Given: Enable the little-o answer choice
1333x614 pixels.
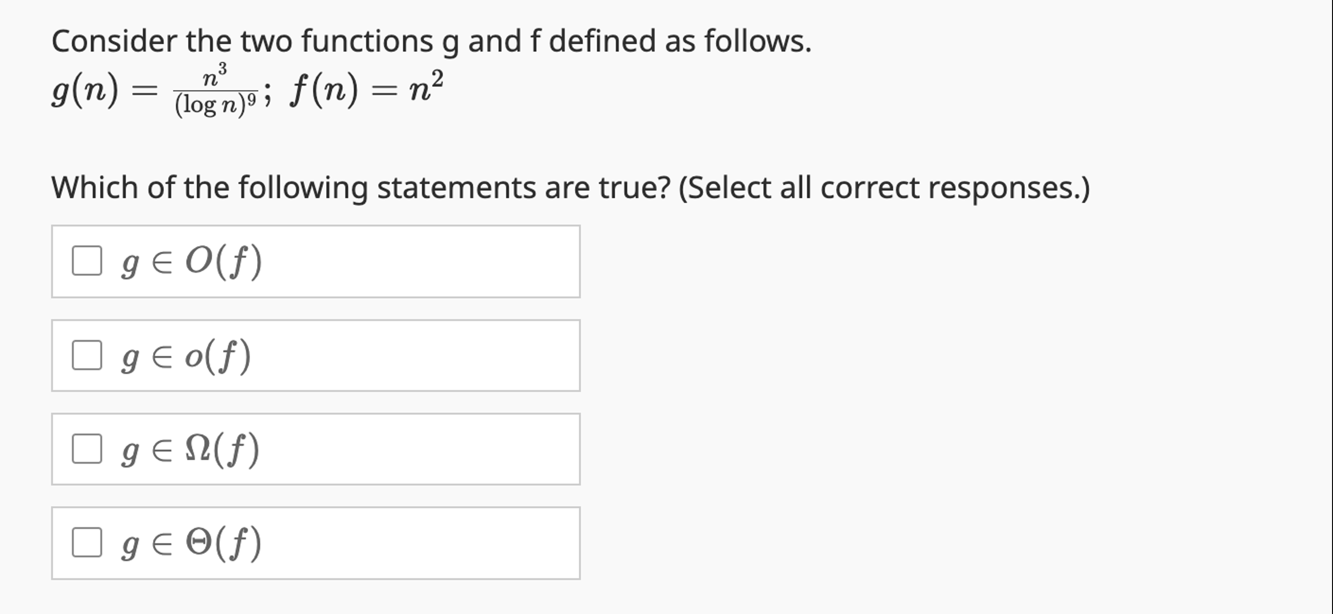Looking at the screenshot, I should point(88,356).
